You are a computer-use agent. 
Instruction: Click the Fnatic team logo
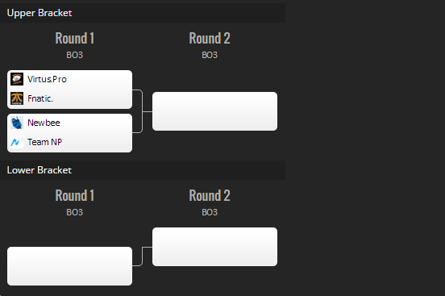tap(17, 98)
